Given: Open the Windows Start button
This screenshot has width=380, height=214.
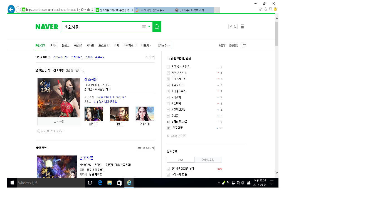Looking at the screenshot, I should (12, 183).
